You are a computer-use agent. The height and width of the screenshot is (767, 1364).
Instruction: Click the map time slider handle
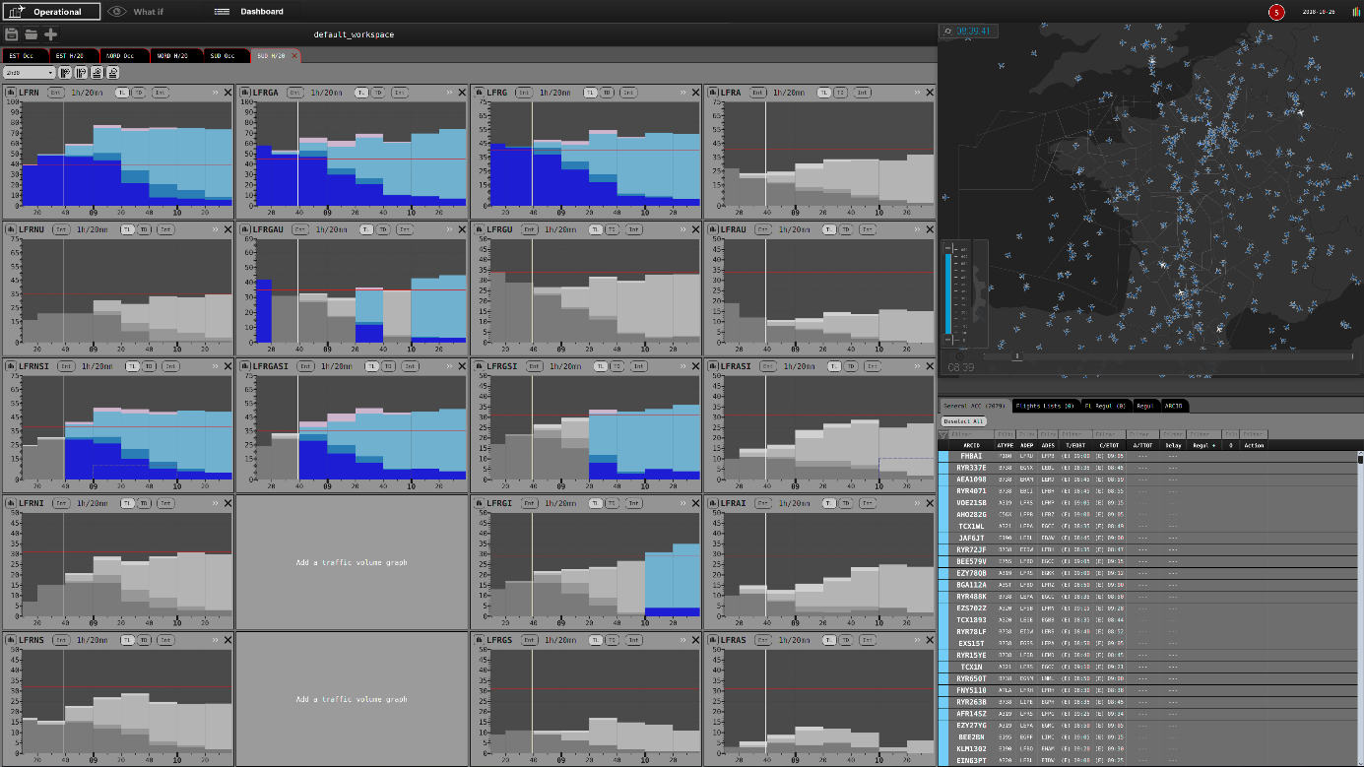tap(1017, 356)
